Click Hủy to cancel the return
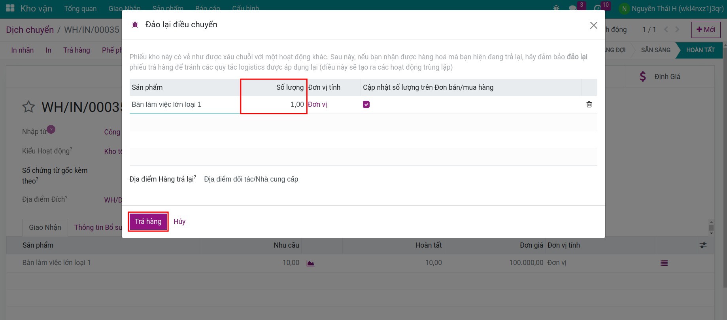The width and height of the screenshot is (727, 320). point(179,222)
